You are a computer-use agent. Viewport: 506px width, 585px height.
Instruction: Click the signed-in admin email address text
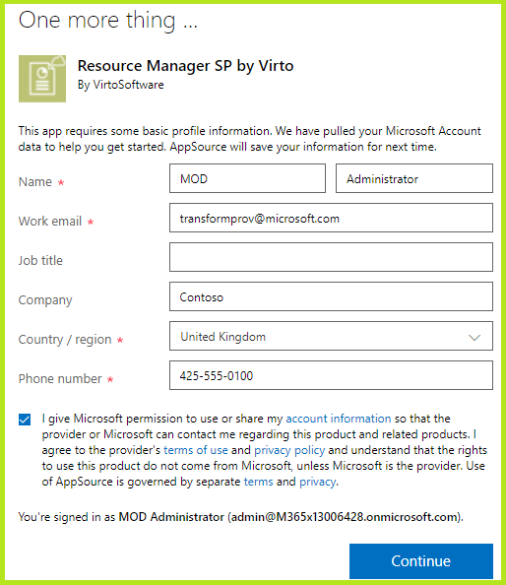[345, 517]
